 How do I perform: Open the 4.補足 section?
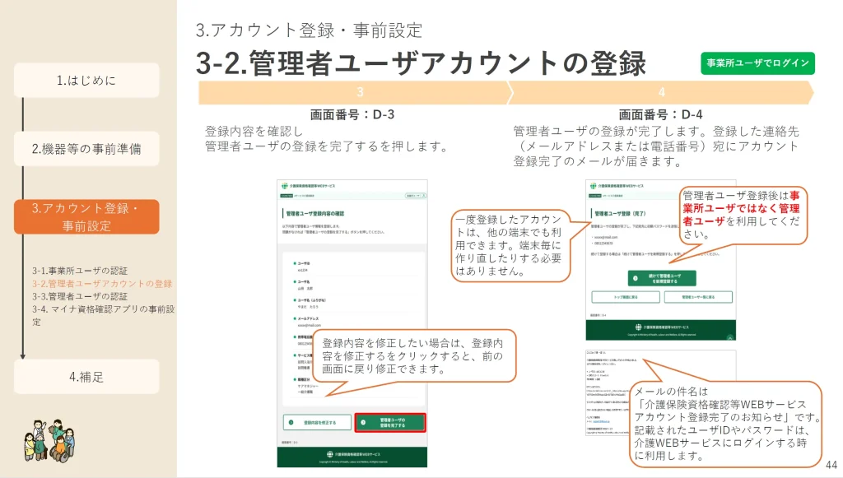[x=86, y=377]
